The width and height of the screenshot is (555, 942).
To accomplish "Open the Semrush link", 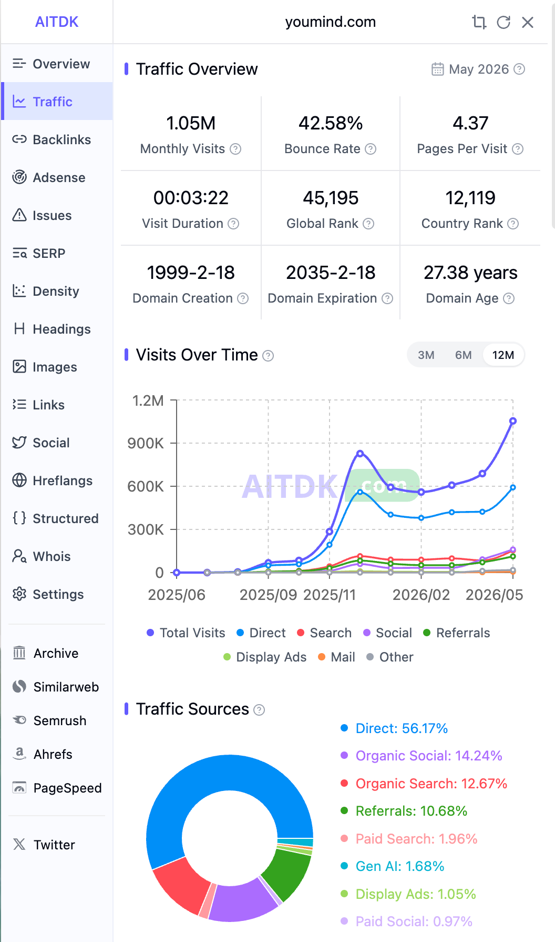I will click(x=57, y=720).
